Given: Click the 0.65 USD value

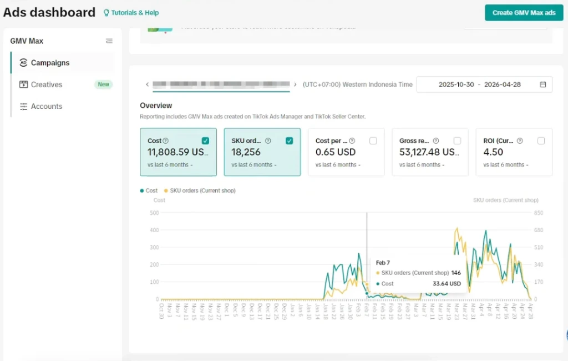Looking at the screenshot, I should pos(336,152).
